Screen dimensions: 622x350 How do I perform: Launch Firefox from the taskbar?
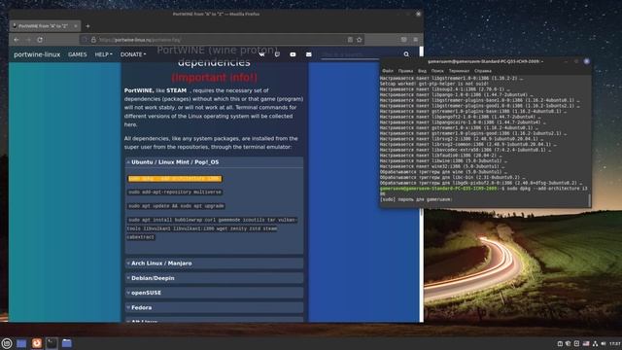tap(37, 343)
